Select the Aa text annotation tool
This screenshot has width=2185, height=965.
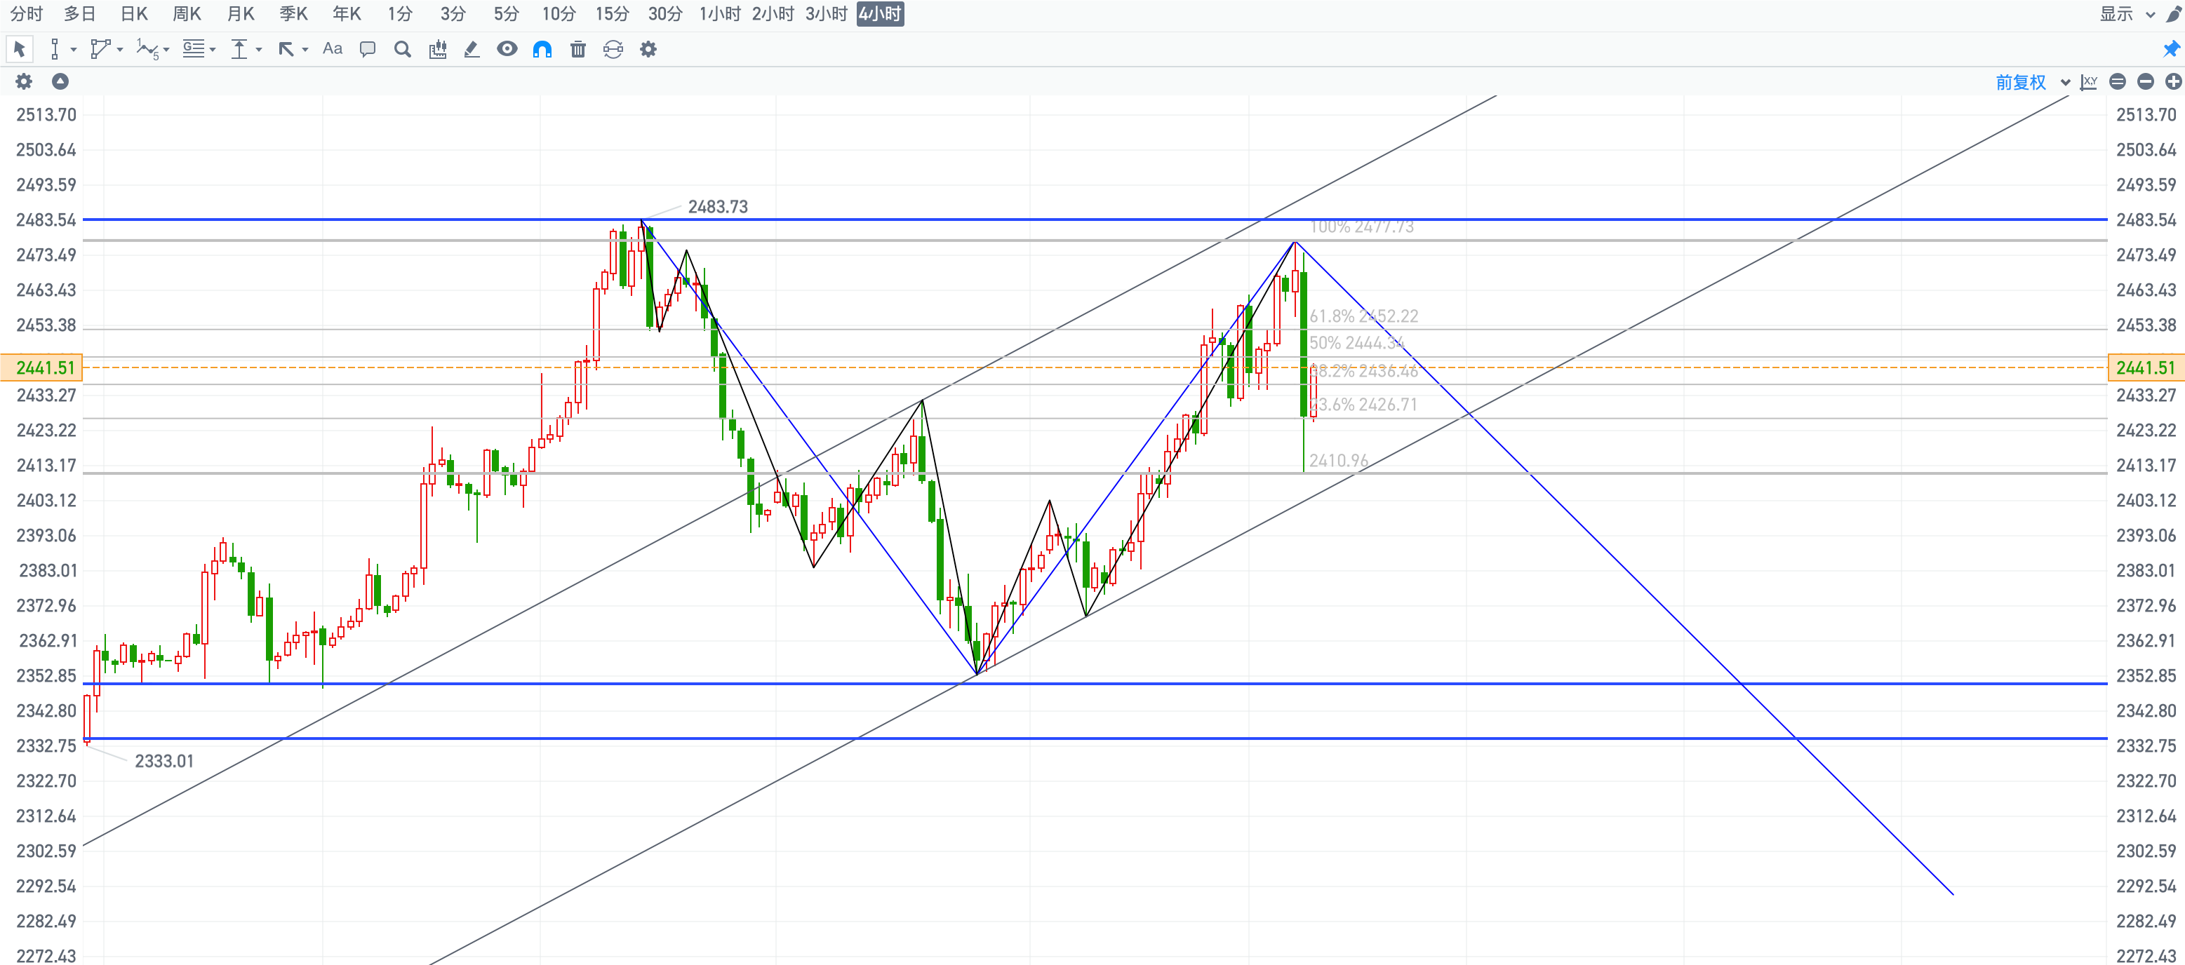333,48
